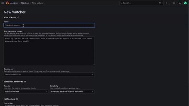Click the New watcher page heading

coord(14,12)
